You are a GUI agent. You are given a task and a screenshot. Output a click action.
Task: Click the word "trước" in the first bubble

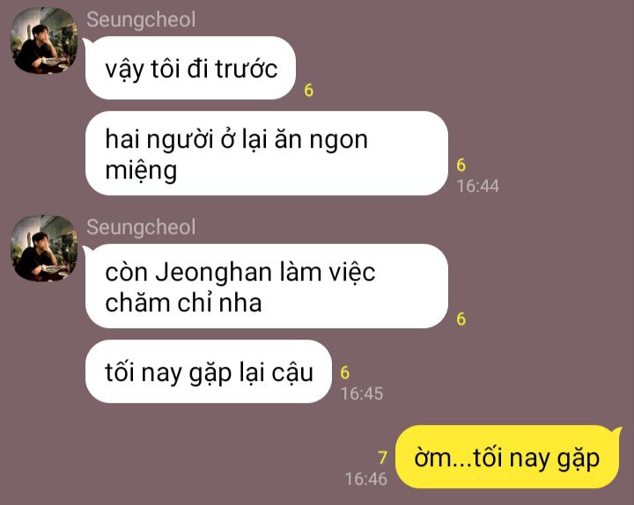(247, 69)
